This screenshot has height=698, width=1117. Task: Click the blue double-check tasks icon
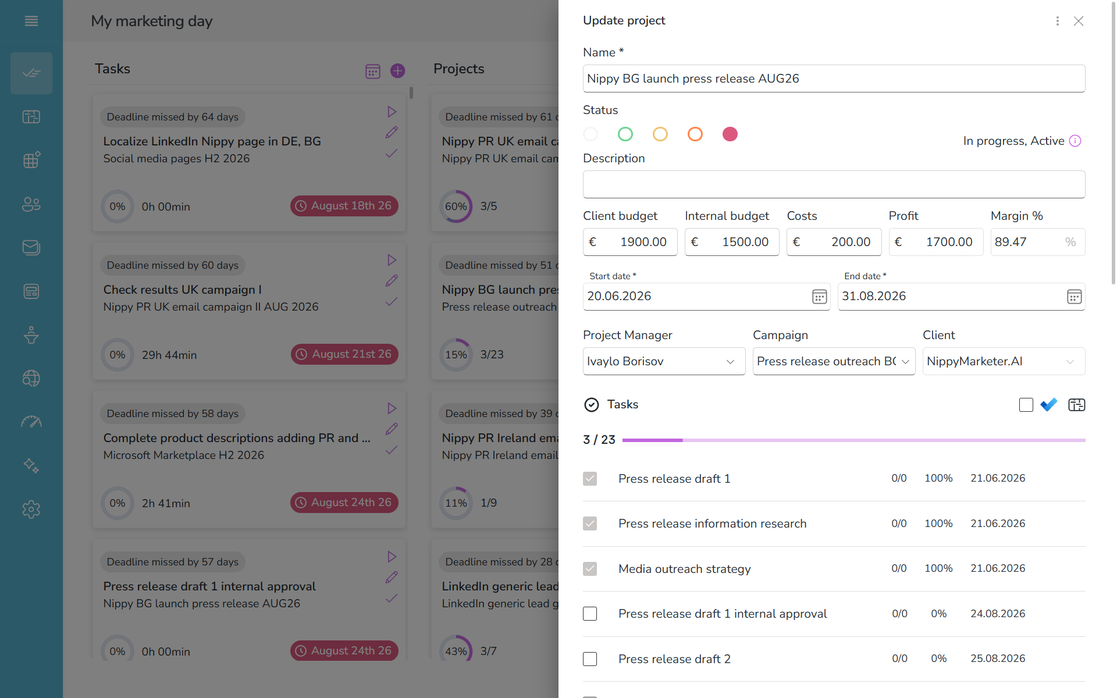click(x=1049, y=405)
